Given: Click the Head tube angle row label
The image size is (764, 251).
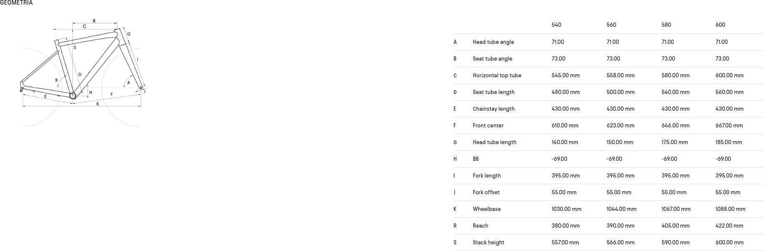Looking at the screenshot, I should [493, 42].
